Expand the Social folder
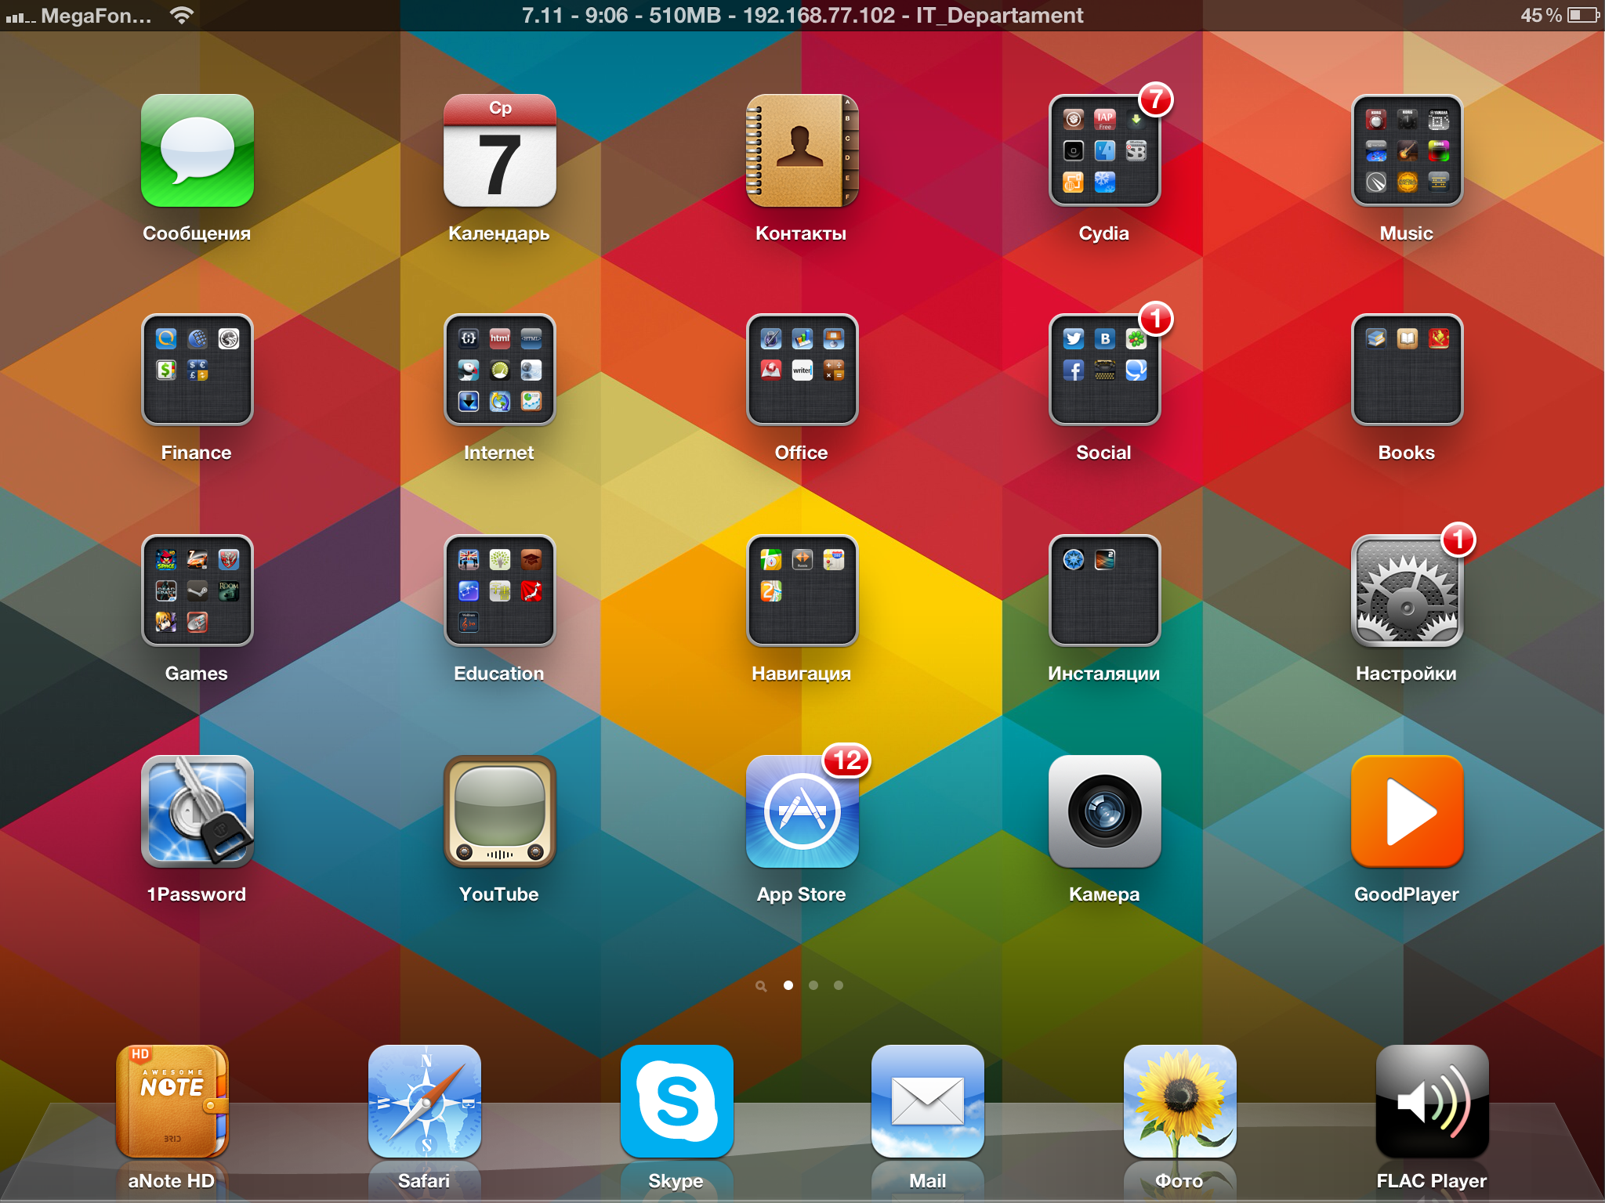This screenshot has height=1203, width=1605. [x=1104, y=370]
